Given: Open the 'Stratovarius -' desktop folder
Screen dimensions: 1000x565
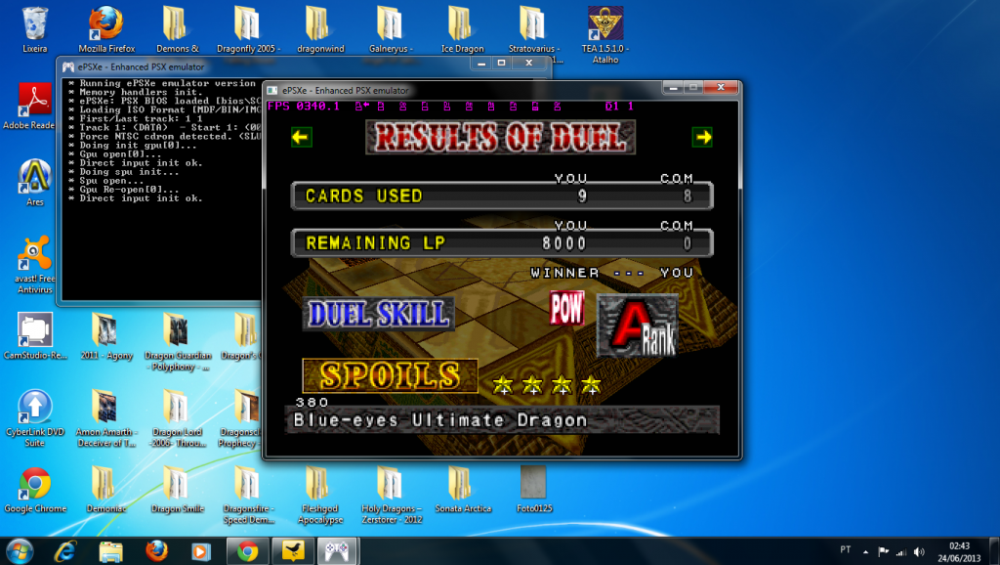Looking at the screenshot, I should pos(534,30).
